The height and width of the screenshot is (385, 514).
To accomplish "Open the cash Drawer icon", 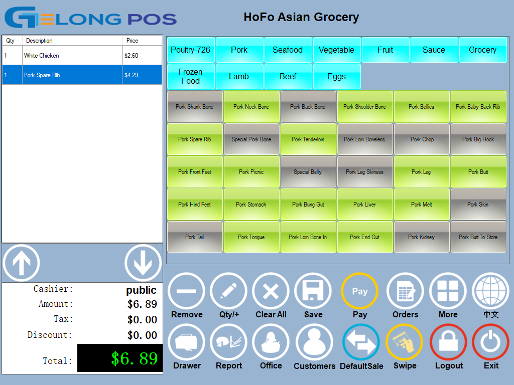I will pos(186,342).
